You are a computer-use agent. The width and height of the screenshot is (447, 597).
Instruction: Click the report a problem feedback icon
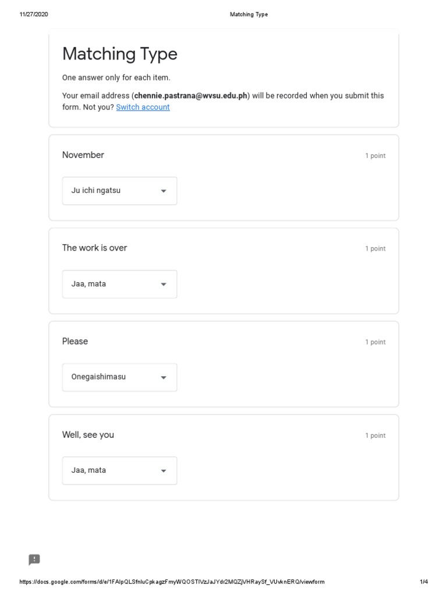[34, 560]
